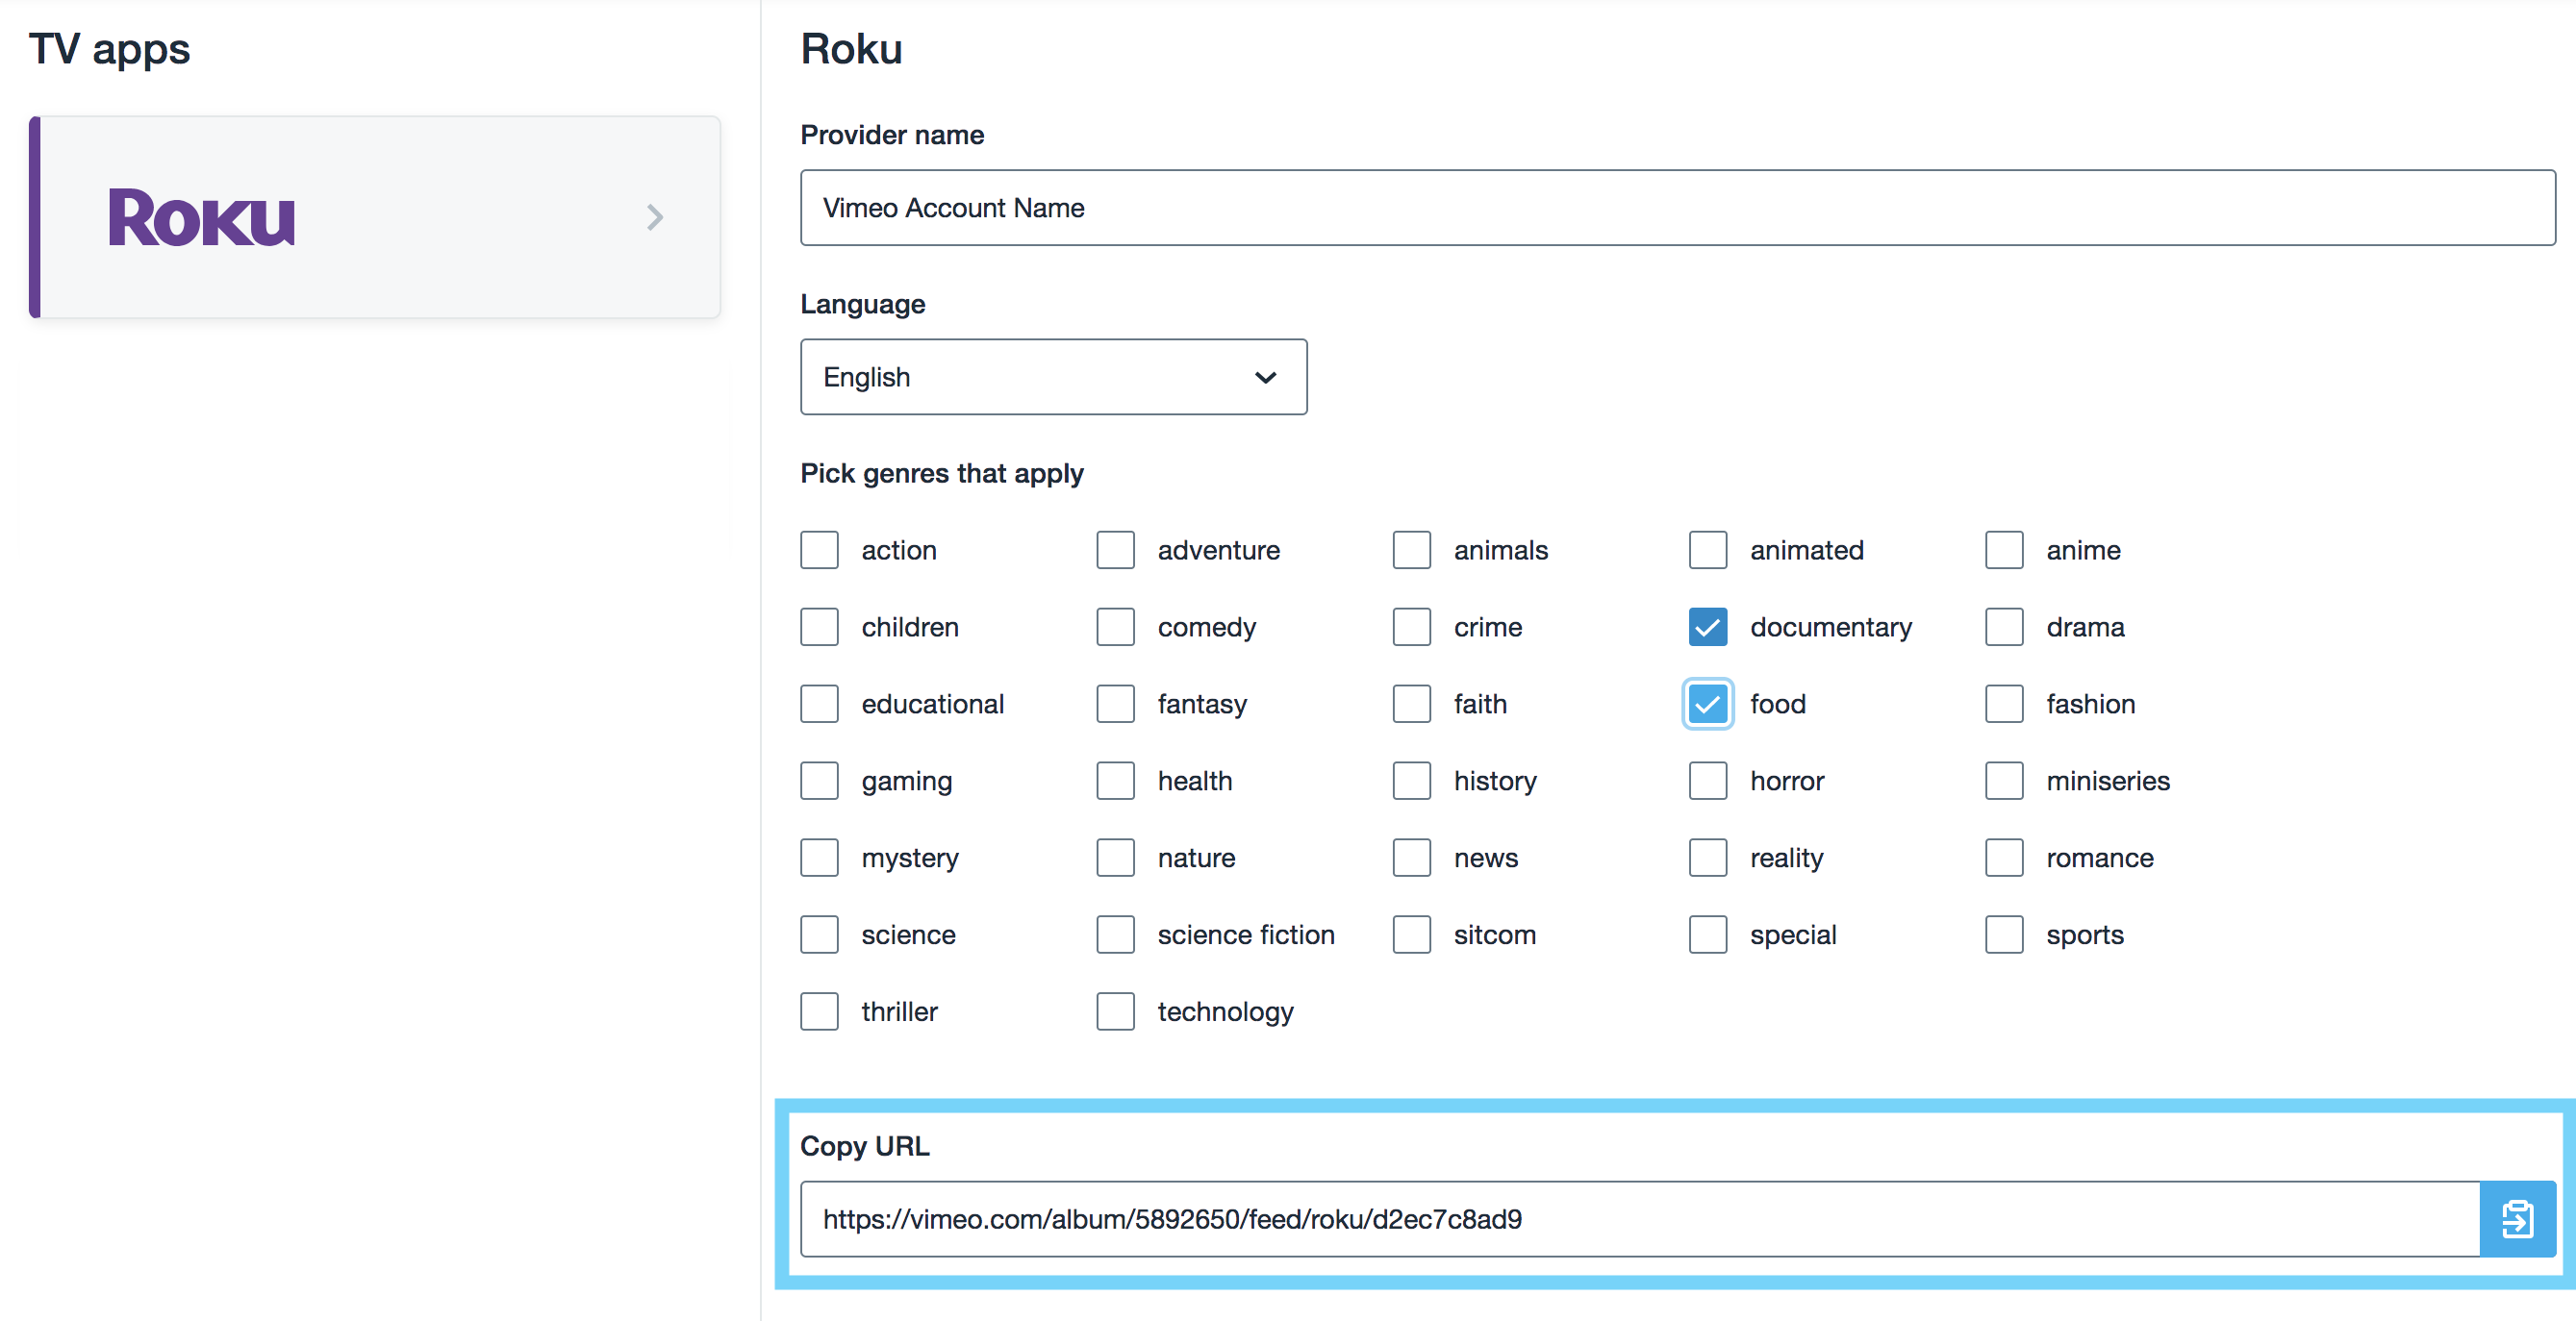This screenshot has height=1321, width=2576.
Task: Select the science fiction genre checkbox
Action: coord(1115,935)
